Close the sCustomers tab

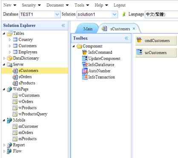coord(134,29)
